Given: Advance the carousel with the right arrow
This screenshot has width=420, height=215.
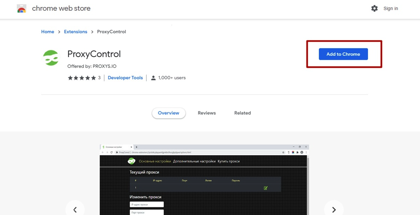Looking at the screenshot, I should (x=334, y=209).
